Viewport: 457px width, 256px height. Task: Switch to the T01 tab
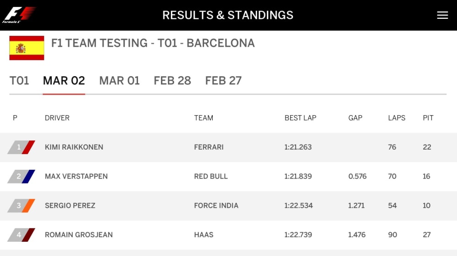point(19,81)
